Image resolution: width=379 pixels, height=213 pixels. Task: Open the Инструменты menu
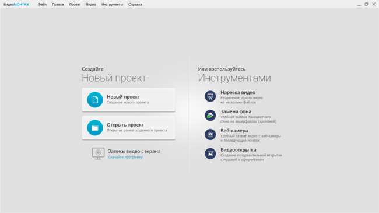(112, 4)
